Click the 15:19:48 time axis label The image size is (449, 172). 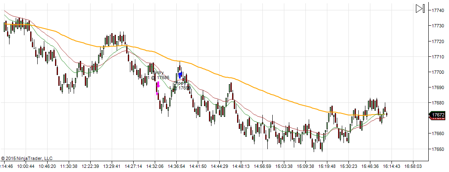click(327, 166)
